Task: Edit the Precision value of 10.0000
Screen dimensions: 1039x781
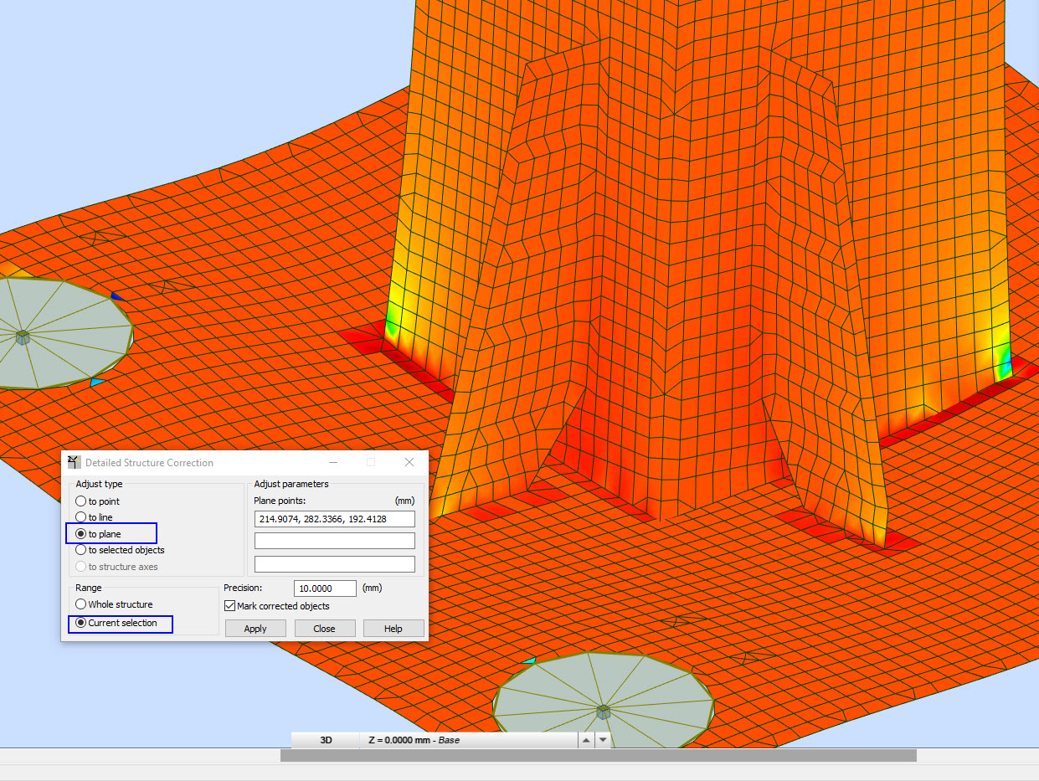Action: [325, 588]
